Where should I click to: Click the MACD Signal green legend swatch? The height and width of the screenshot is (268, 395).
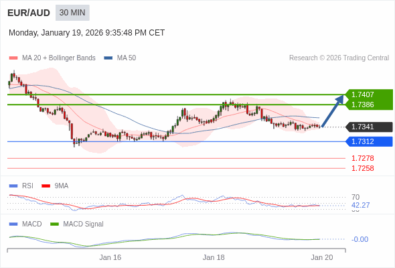point(54,224)
